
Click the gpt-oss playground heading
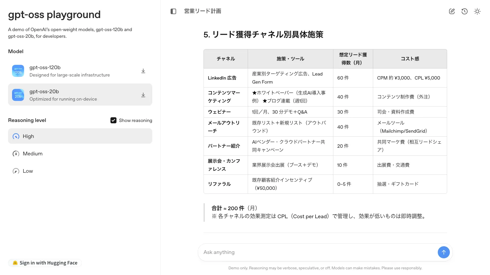tap(54, 15)
